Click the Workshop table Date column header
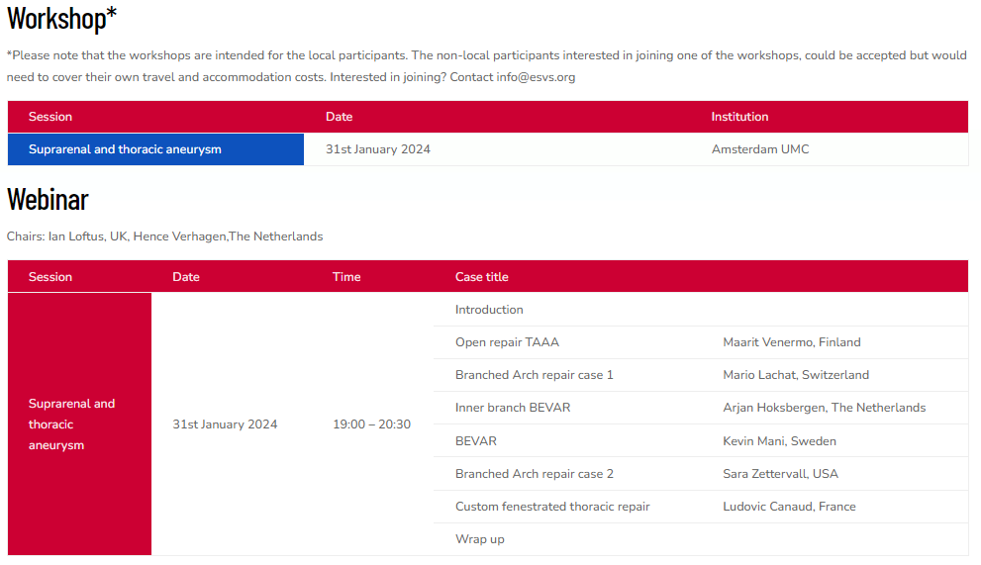 coord(339,117)
